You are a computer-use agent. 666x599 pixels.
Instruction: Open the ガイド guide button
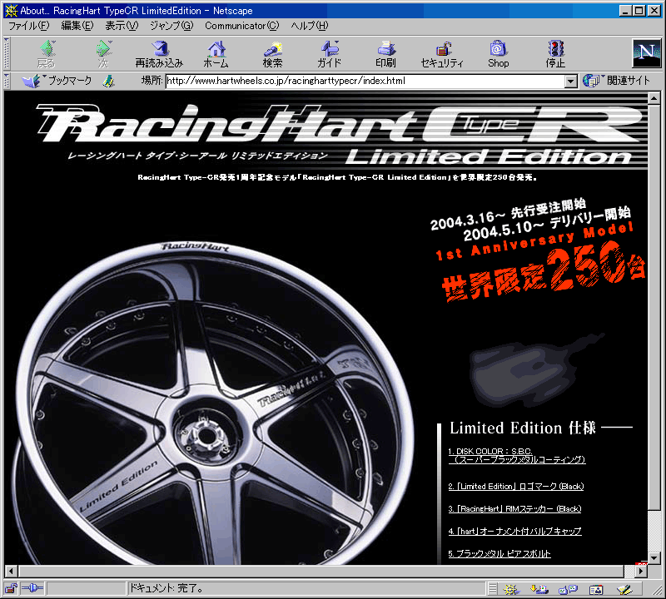pos(329,54)
